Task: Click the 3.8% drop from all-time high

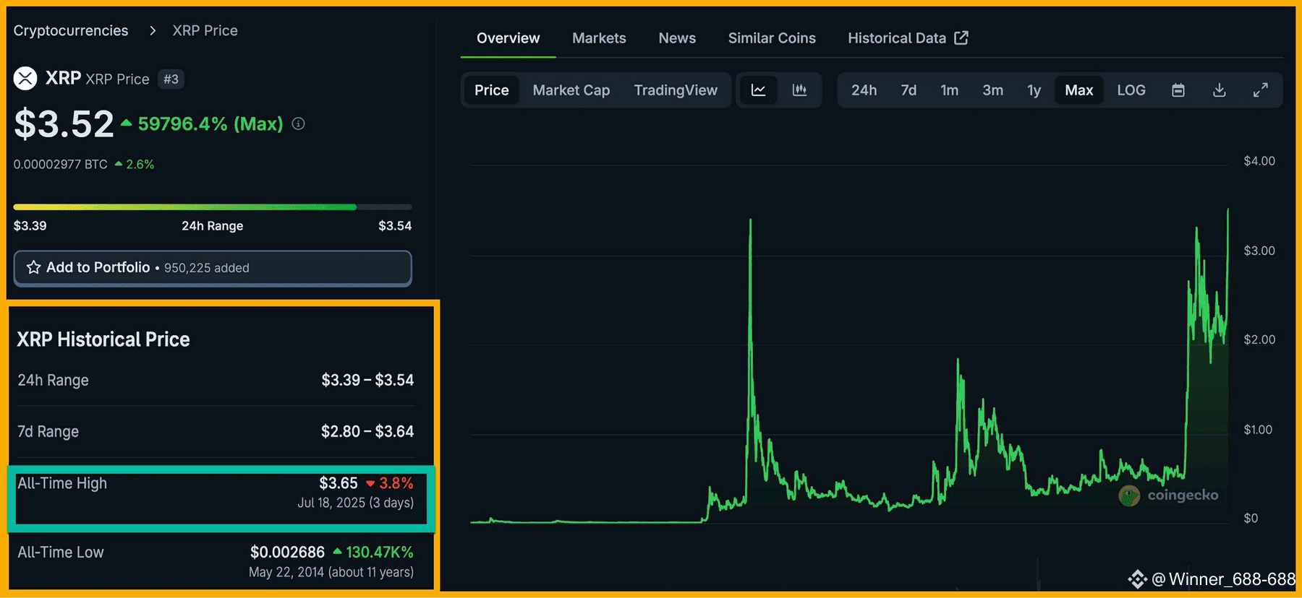Action: [x=396, y=483]
